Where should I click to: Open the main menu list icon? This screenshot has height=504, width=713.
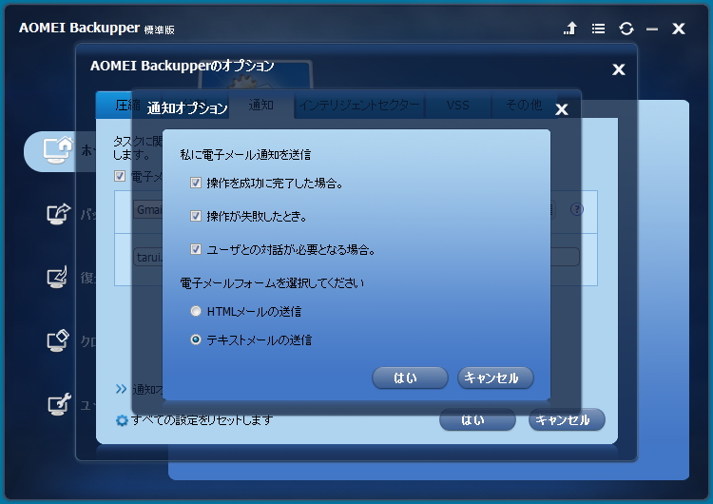(x=598, y=29)
